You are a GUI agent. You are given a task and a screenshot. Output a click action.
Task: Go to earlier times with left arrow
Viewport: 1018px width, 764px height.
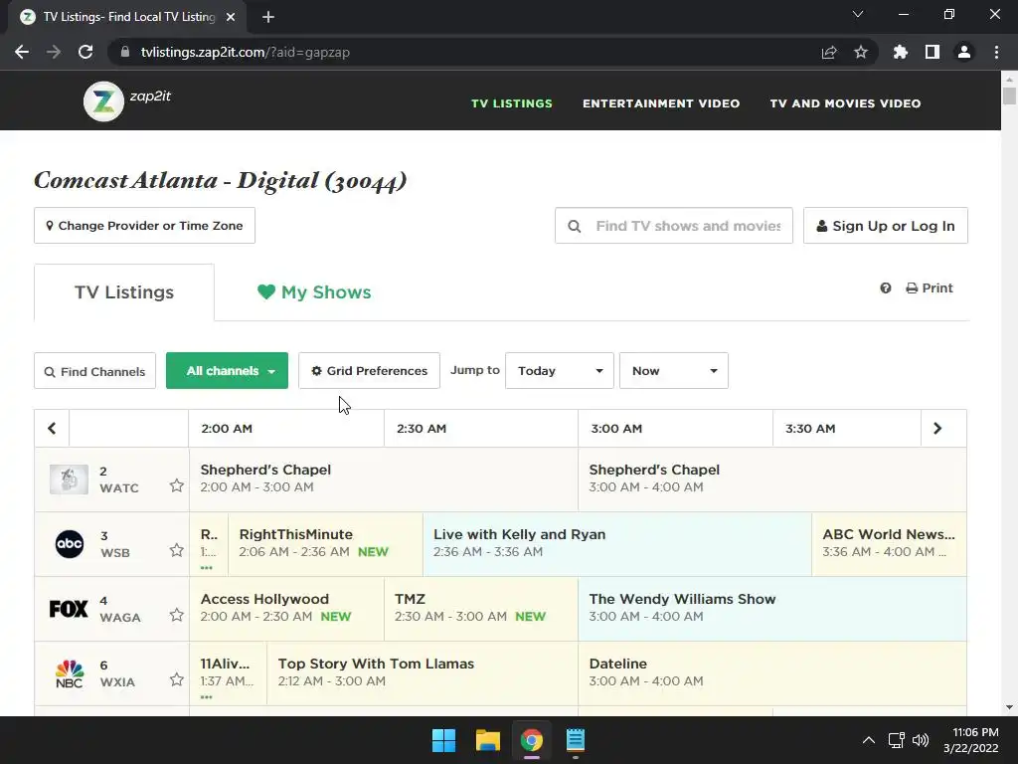[52, 428]
